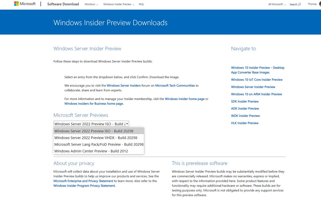
Task: Open HLK Insider Preview link
Action: point(245,123)
